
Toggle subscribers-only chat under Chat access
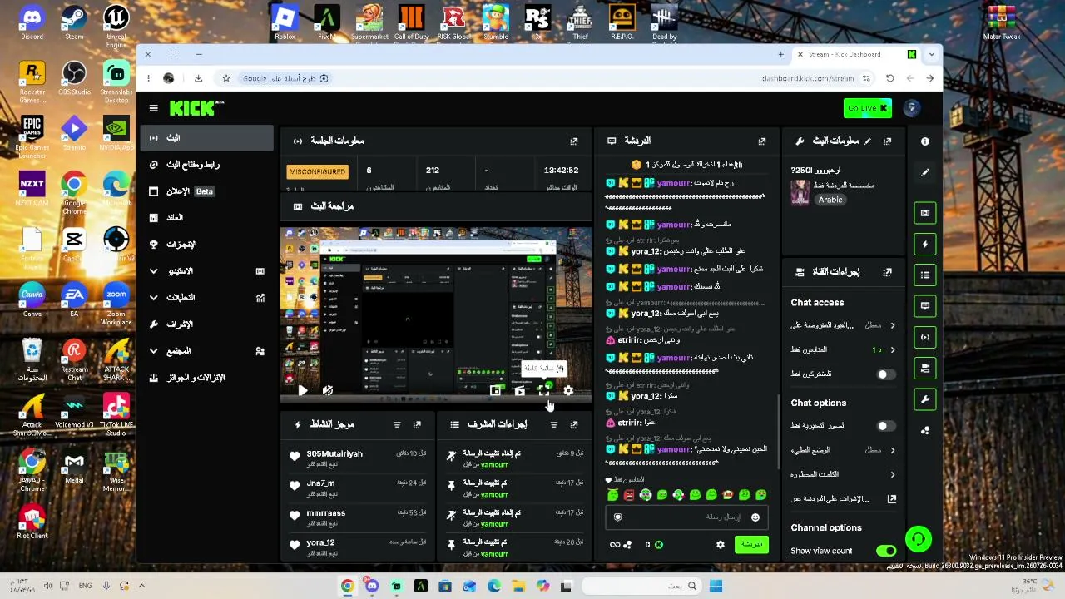(x=885, y=374)
